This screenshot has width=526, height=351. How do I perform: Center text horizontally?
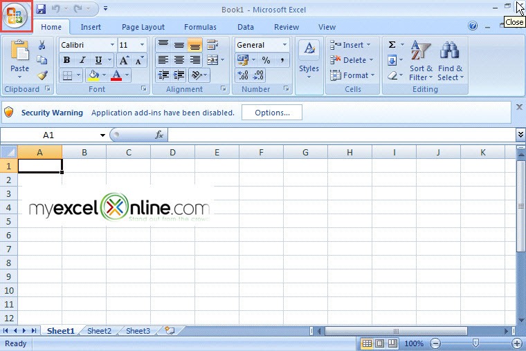coord(179,60)
